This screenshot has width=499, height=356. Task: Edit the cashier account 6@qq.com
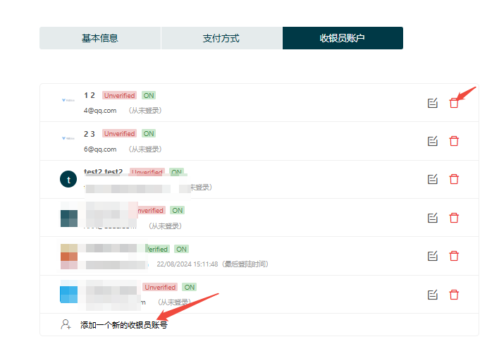coord(433,141)
